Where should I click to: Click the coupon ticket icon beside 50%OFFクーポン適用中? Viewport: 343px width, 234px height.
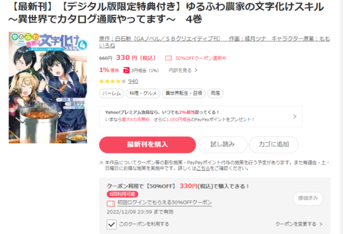169,58
